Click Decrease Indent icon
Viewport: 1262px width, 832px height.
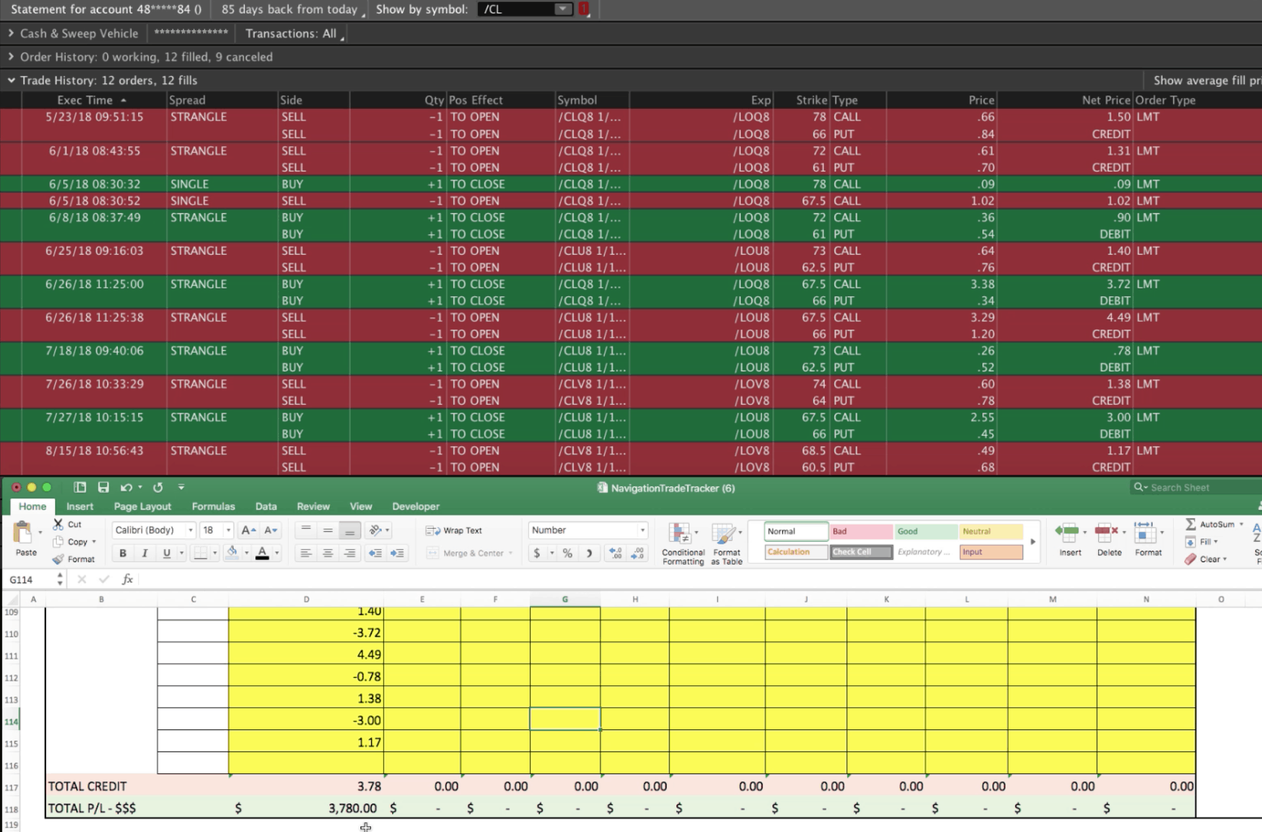(x=375, y=553)
